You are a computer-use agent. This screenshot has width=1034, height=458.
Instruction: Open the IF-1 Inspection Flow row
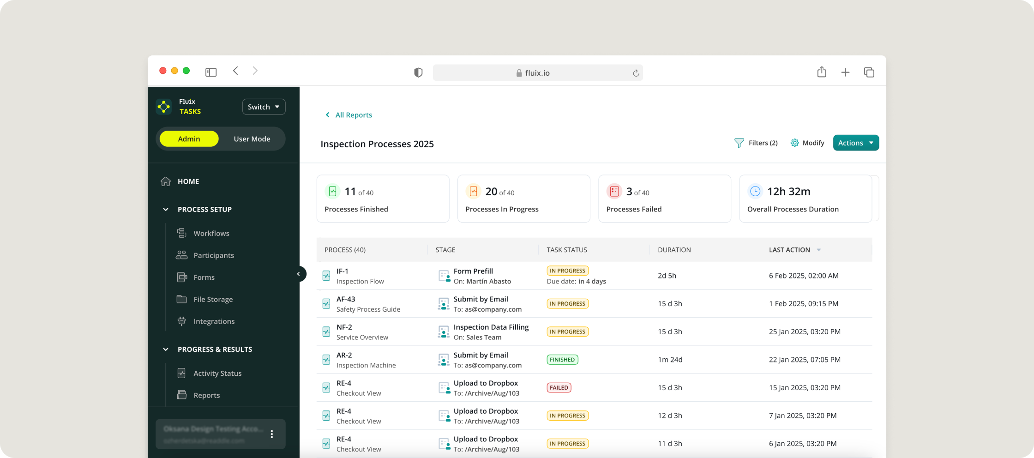360,276
